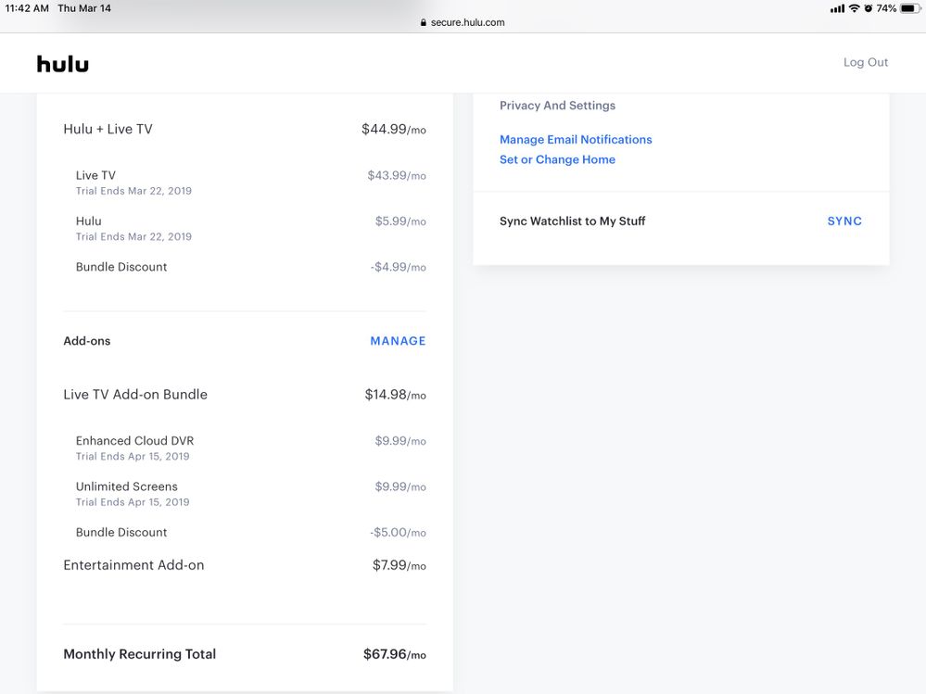Select the Hulu + Live TV plan heading
The image size is (926, 694).
(x=108, y=129)
